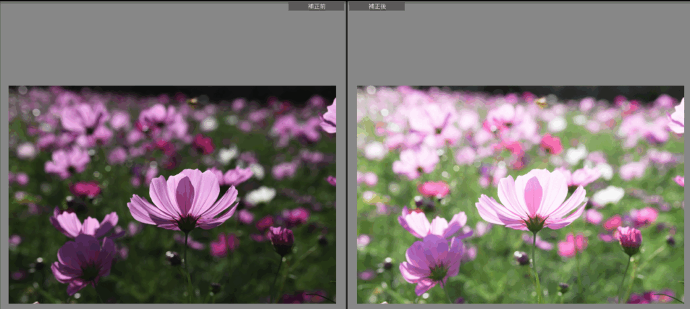Click lower-left purple cosmos in after image

tap(432, 259)
